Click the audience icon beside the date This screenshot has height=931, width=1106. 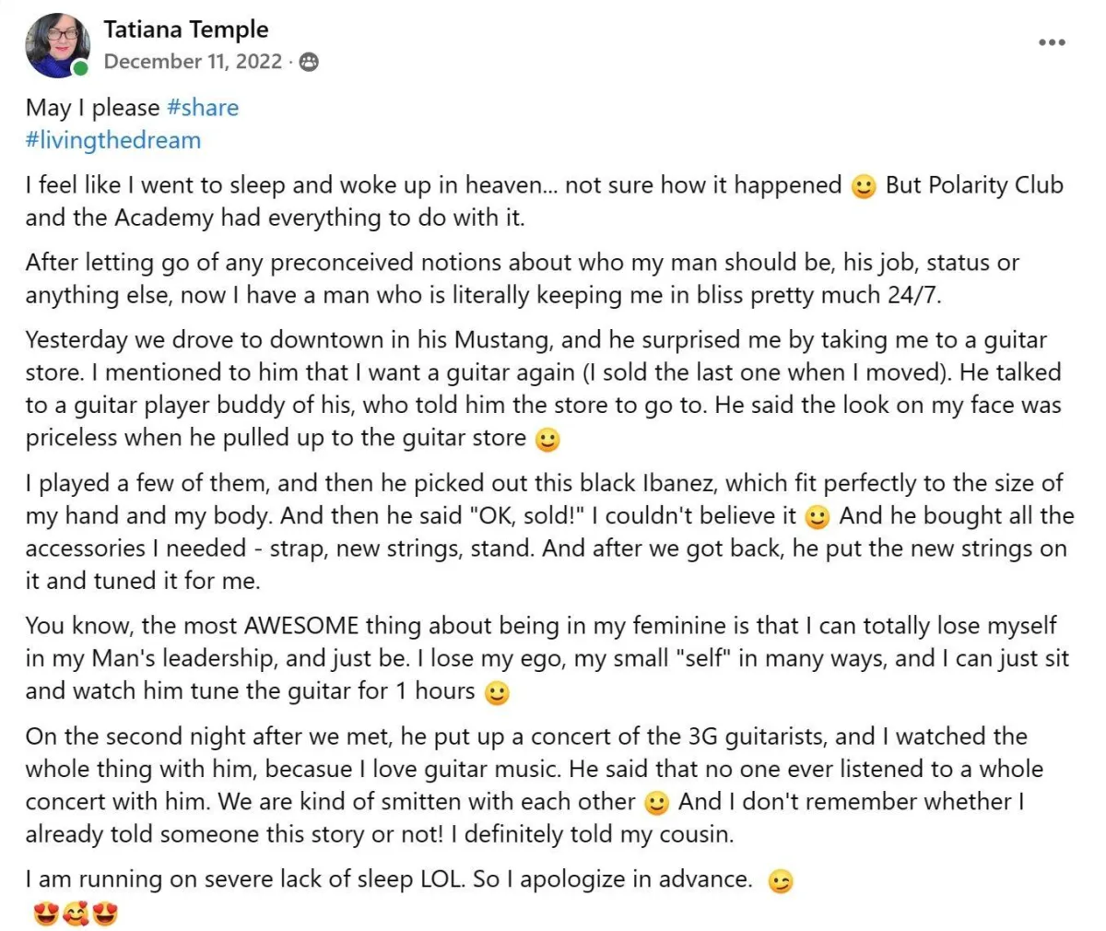[310, 62]
